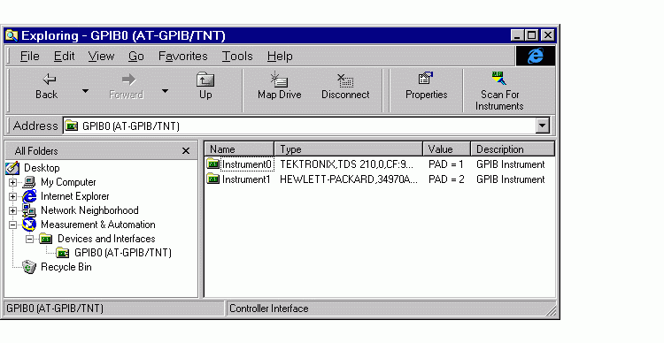Viewport: 664px width, 343px height.
Task: Click the Back arrow icon
Action: (x=49, y=79)
